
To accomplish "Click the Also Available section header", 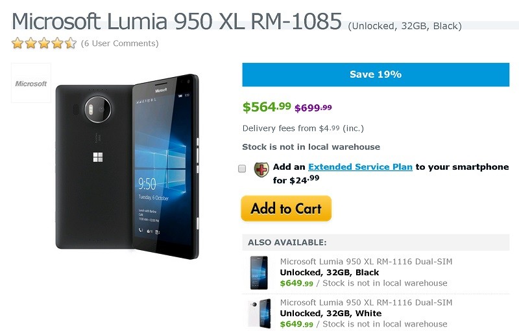I will pyautogui.click(x=287, y=242).
